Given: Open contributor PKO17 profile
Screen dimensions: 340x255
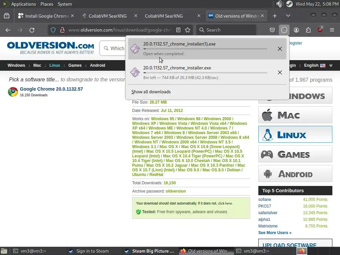Looking at the screenshot, I should [x=265, y=206].
